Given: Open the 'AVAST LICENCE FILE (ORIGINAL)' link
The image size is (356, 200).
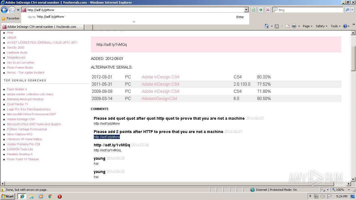Looking at the screenshot, I should tap(42, 42).
